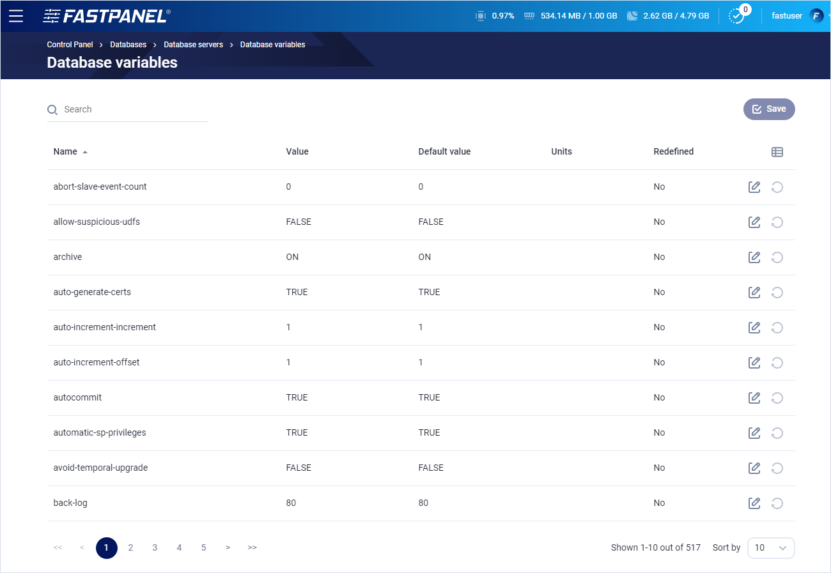
Task: Go to the previous page arrow
Action: pos(82,548)
